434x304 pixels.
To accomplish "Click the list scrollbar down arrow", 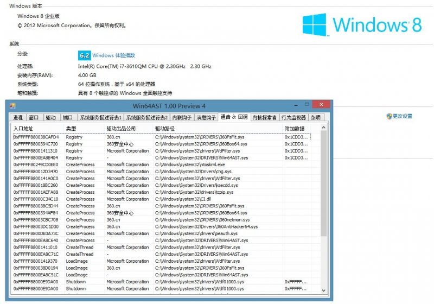I will click(323, 290).
